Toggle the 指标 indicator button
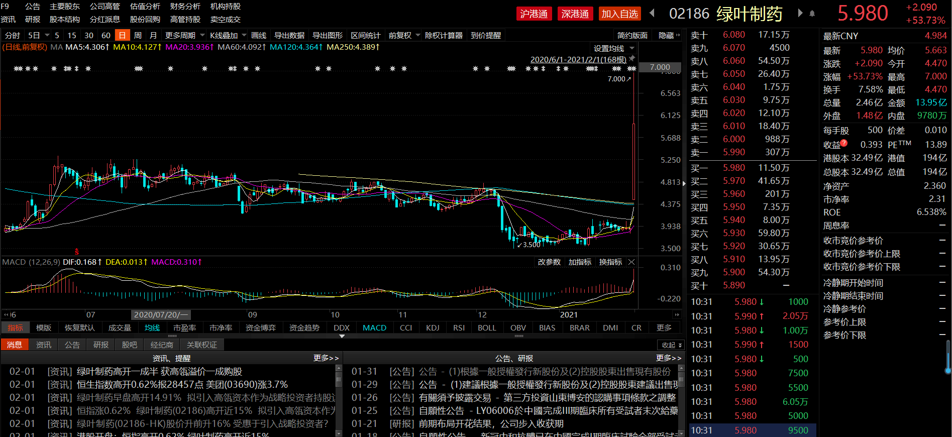Viewport: 952px width, 437px height. click(15, 327)
